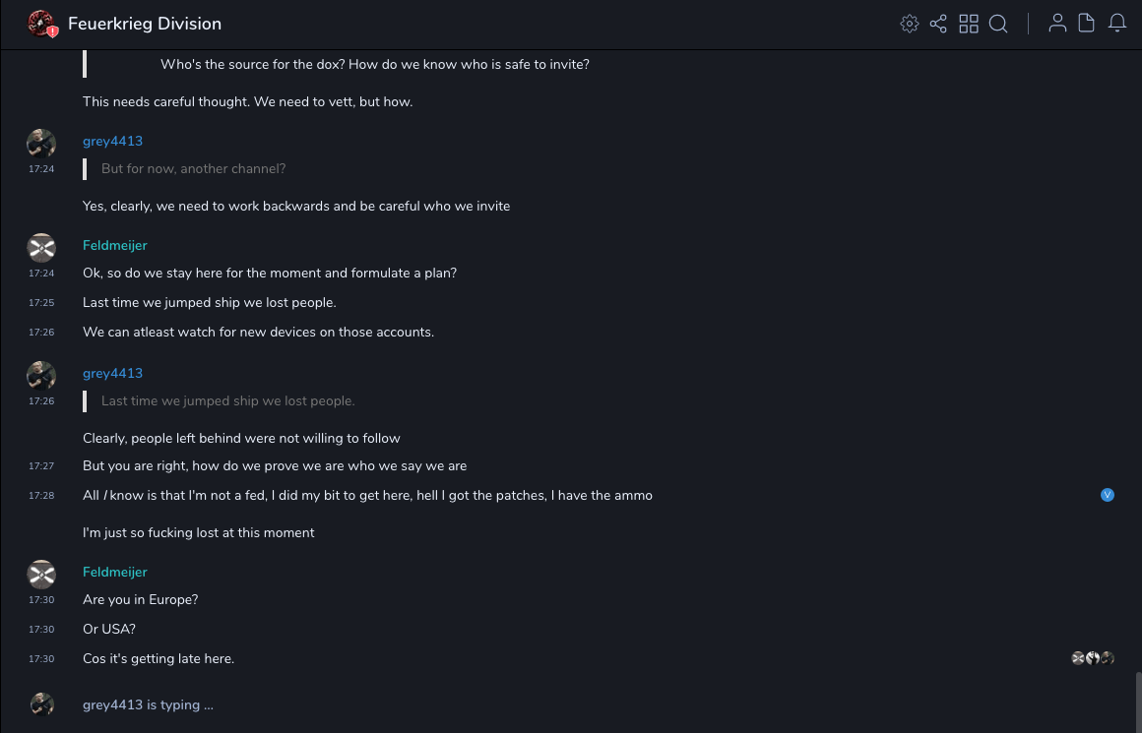
Task: Click Feldmeijer's avatar beside 17:24 message
Action: [x=41, y=248]
